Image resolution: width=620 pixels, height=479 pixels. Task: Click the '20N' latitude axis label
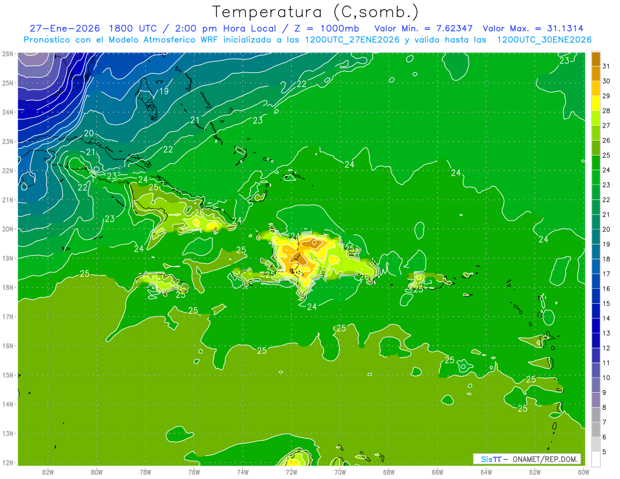pyautogui.click(x=7, y=229)
